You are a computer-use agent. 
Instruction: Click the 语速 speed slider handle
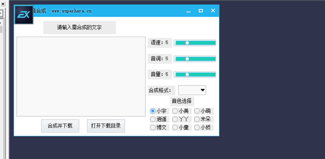pos(187,43)
